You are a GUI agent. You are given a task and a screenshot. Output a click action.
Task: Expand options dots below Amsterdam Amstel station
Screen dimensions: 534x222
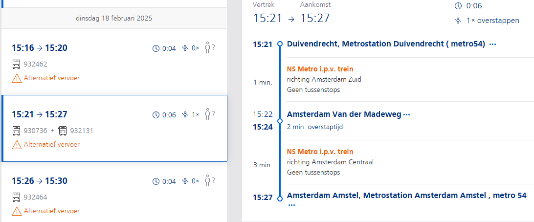point(291,205)
